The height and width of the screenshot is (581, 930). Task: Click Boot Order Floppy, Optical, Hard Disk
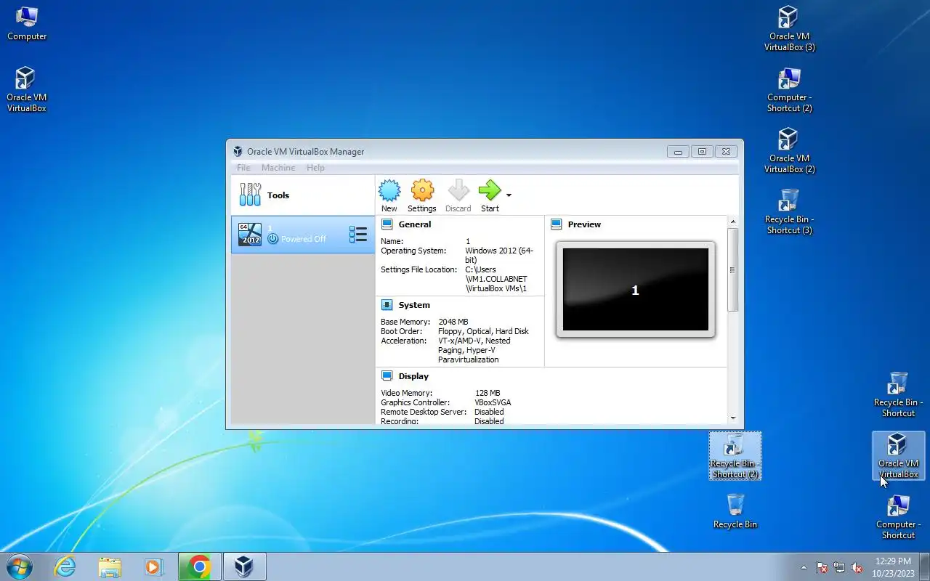(x=483, y=331)
